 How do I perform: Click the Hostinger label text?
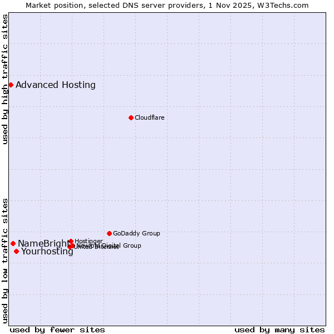[x=89, y=241]
